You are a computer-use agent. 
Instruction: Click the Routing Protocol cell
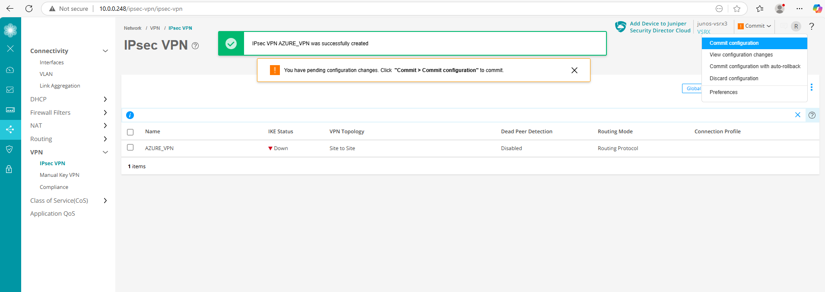tap(618, 148)
